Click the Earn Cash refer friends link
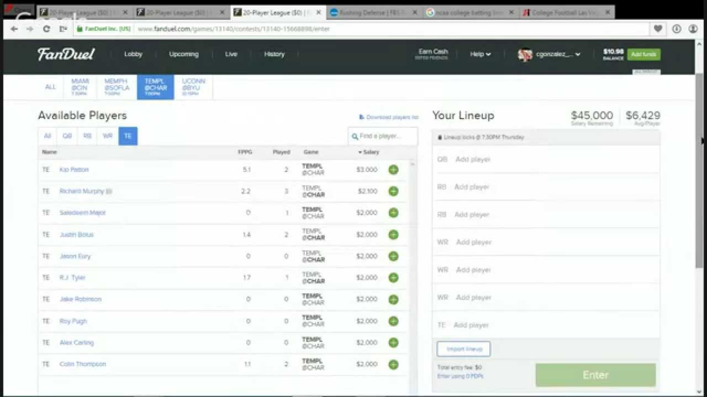This screenshot has width=707, height=397. [432, 54]
